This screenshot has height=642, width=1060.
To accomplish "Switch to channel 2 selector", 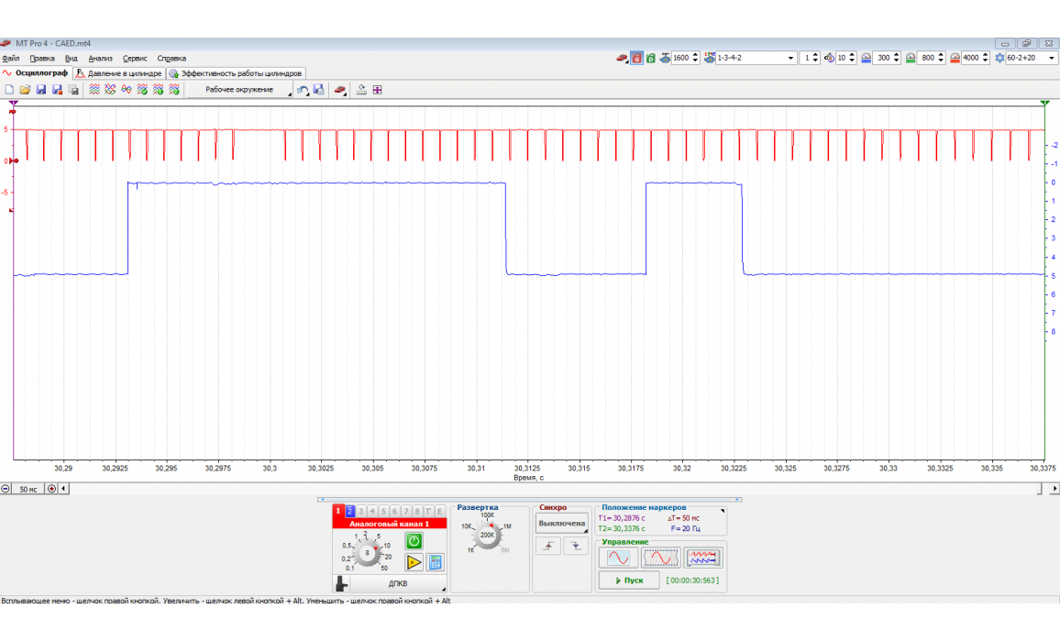I will [349, 511].
